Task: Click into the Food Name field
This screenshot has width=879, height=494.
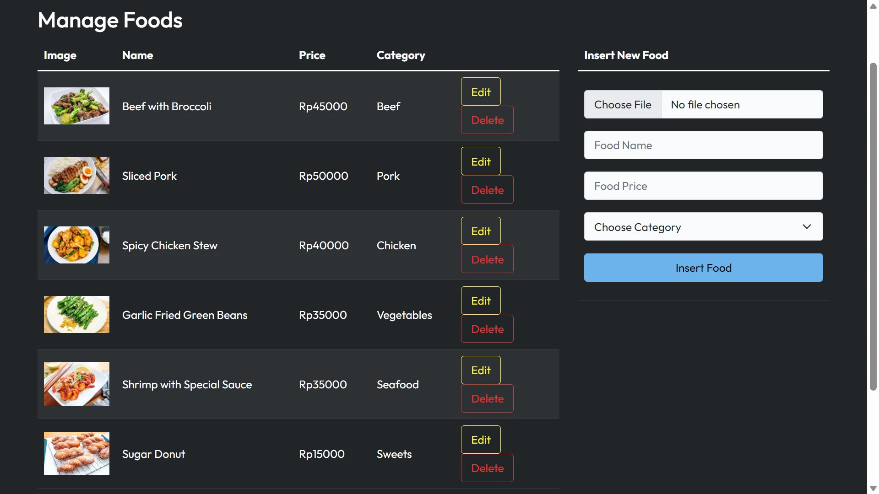Action: [703, 145]
